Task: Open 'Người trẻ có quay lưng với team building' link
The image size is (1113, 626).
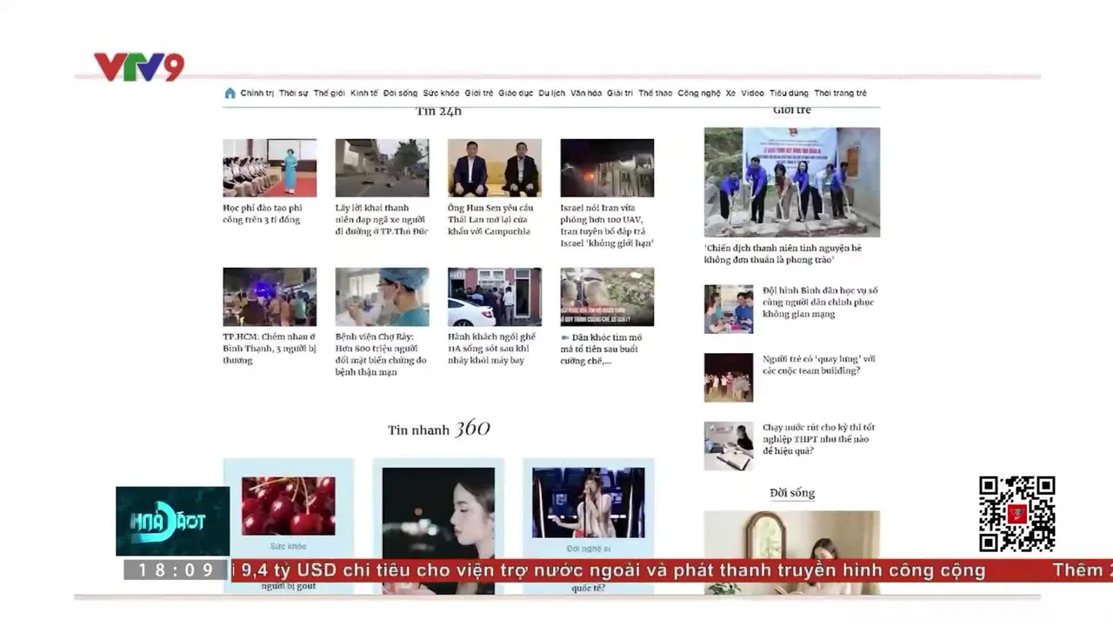Action: (x=818, y=364)
